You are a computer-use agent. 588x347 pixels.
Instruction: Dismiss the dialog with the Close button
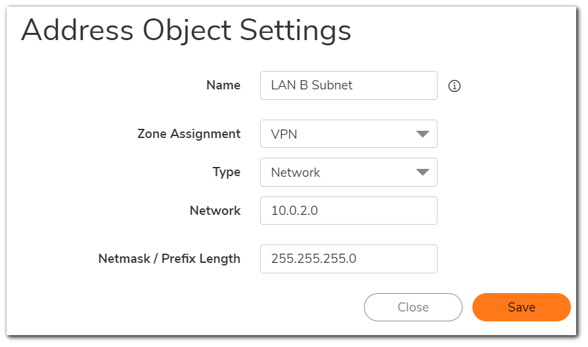coord(413,307)
